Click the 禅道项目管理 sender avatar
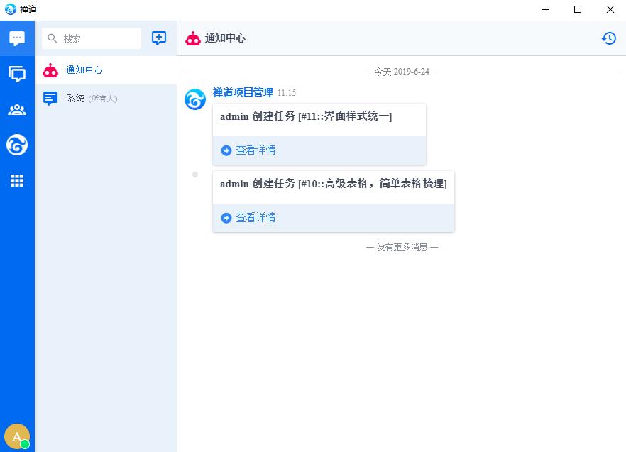The width and height of the screenshot is (626, 452). (x=195, y=100)
